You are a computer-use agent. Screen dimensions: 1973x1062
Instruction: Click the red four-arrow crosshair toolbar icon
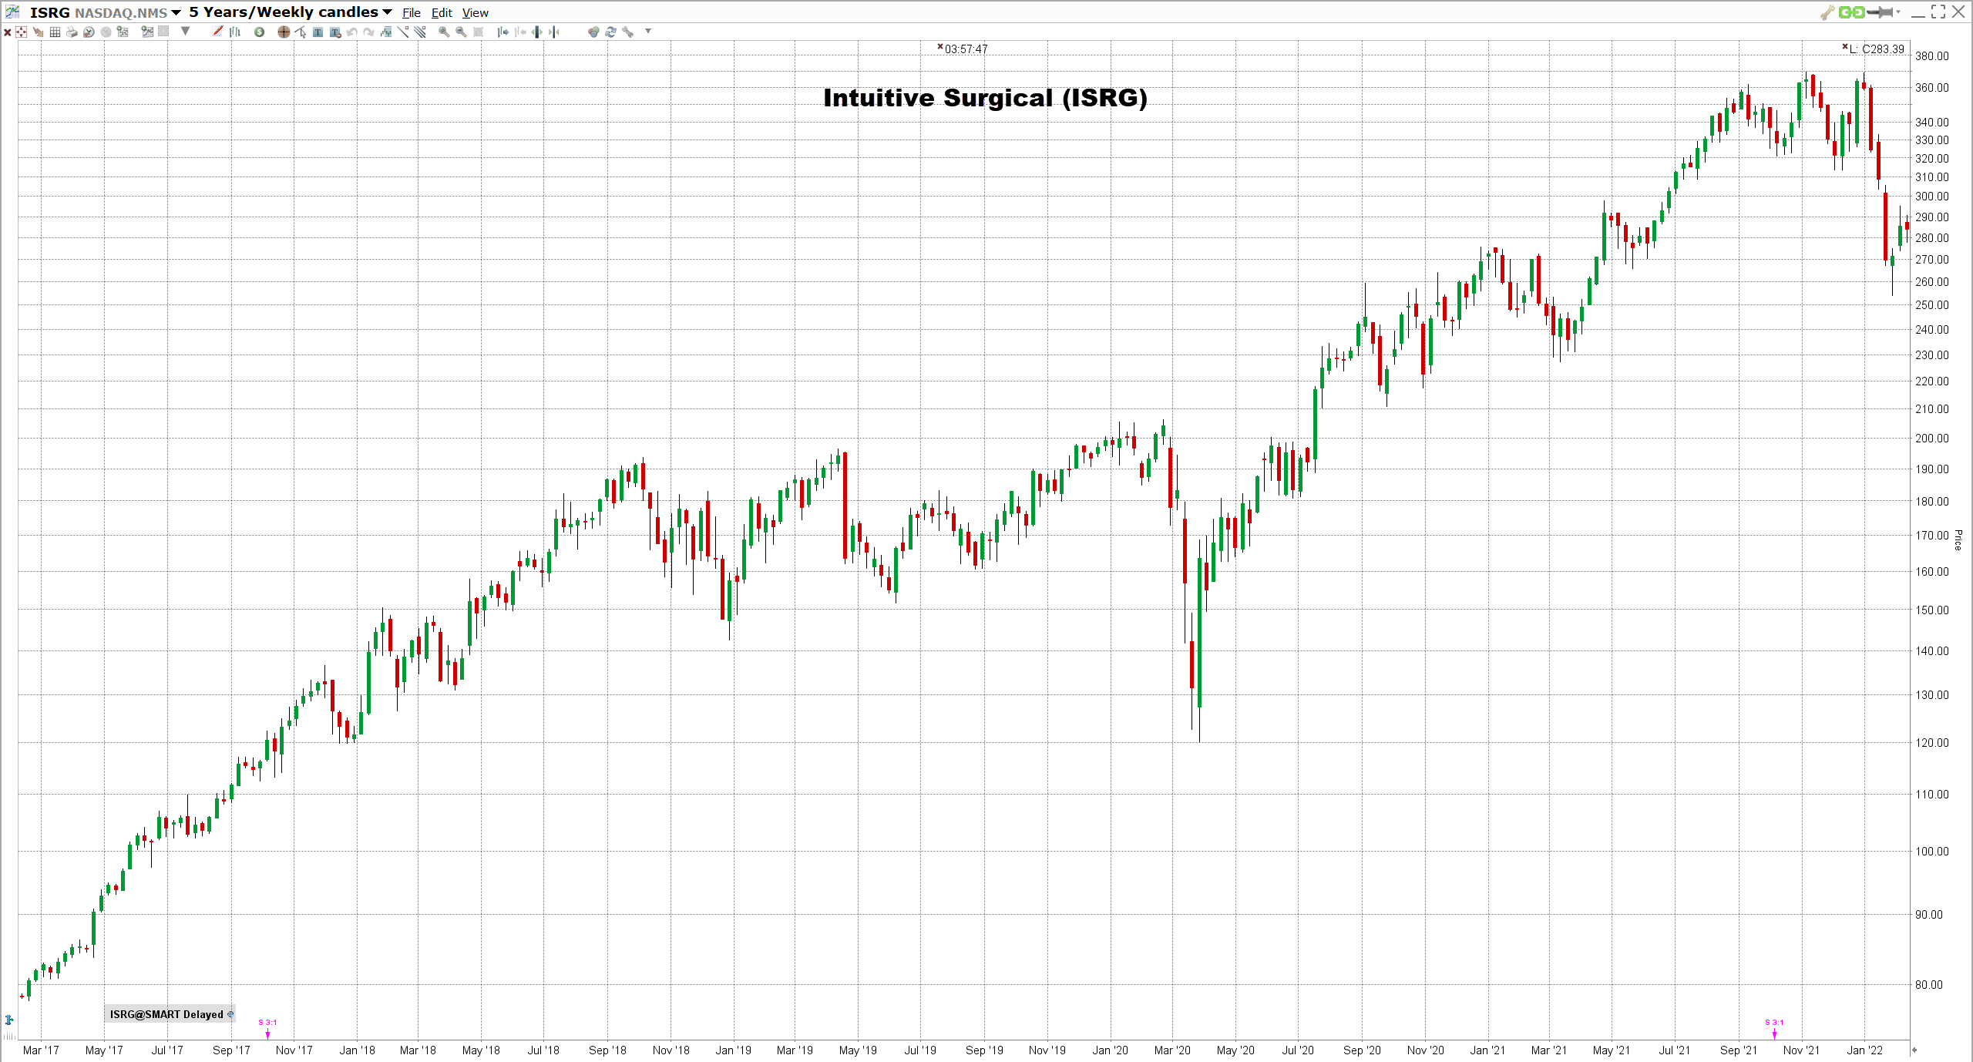(21, 32)
